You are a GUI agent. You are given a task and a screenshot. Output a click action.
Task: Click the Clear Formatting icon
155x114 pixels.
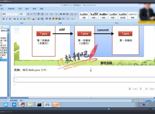point(35,14)
